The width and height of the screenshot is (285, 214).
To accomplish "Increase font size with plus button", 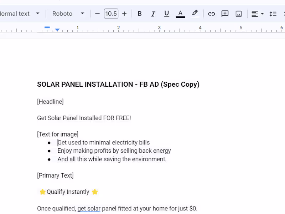I will click(124, 14).
